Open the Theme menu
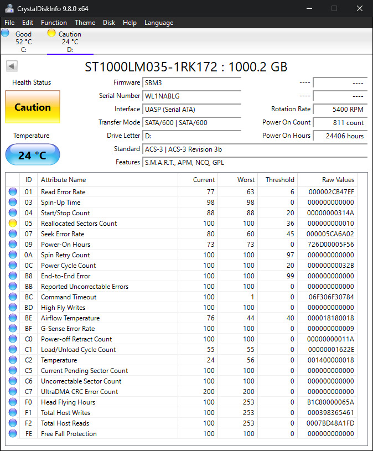The height and width of the screenshot is (451, 373). (x=85, y=23)
